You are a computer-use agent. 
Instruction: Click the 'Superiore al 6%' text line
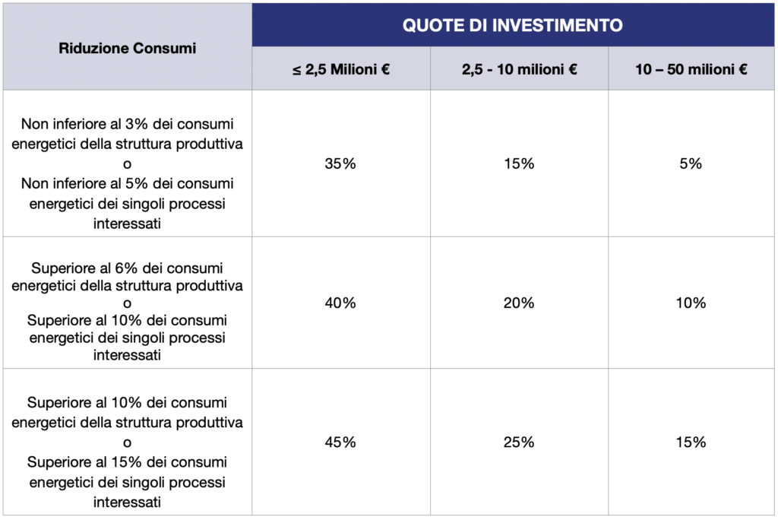127,268
